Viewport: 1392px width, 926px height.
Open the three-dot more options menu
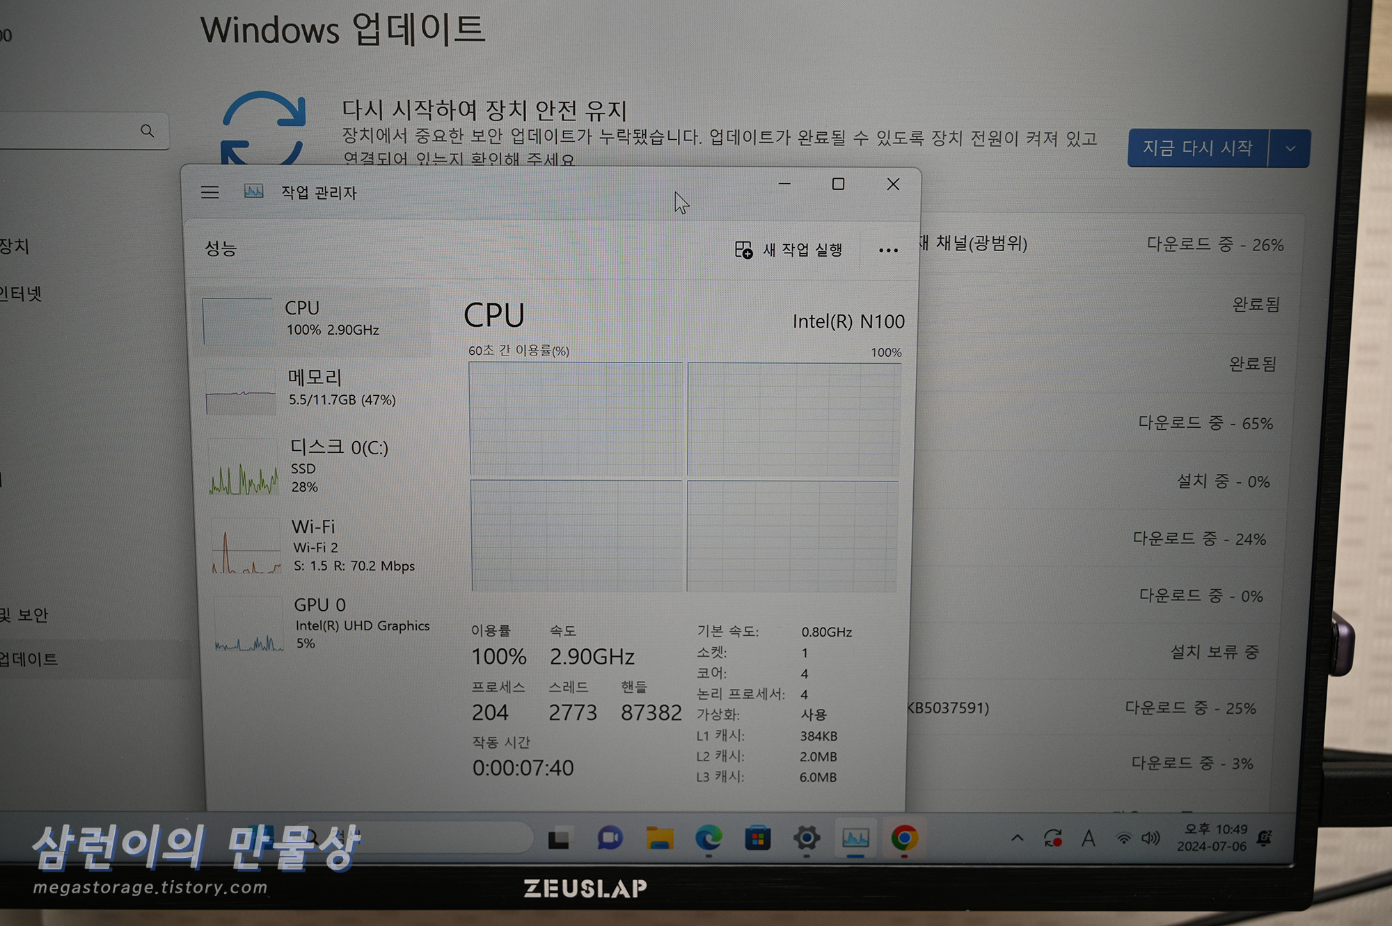888,250
